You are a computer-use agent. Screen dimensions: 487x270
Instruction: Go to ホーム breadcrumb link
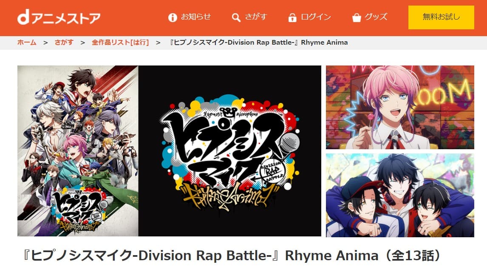(x=27, y=42)
